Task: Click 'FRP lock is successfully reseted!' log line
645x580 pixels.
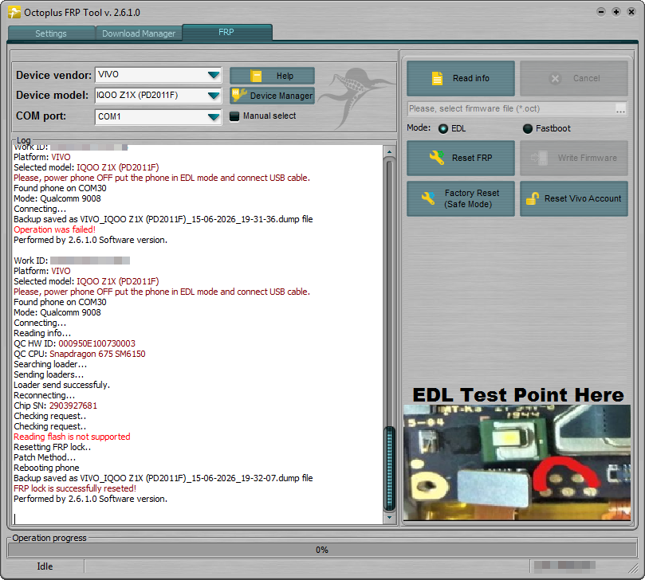Action: pyautogui.click(x=75, y=488)
